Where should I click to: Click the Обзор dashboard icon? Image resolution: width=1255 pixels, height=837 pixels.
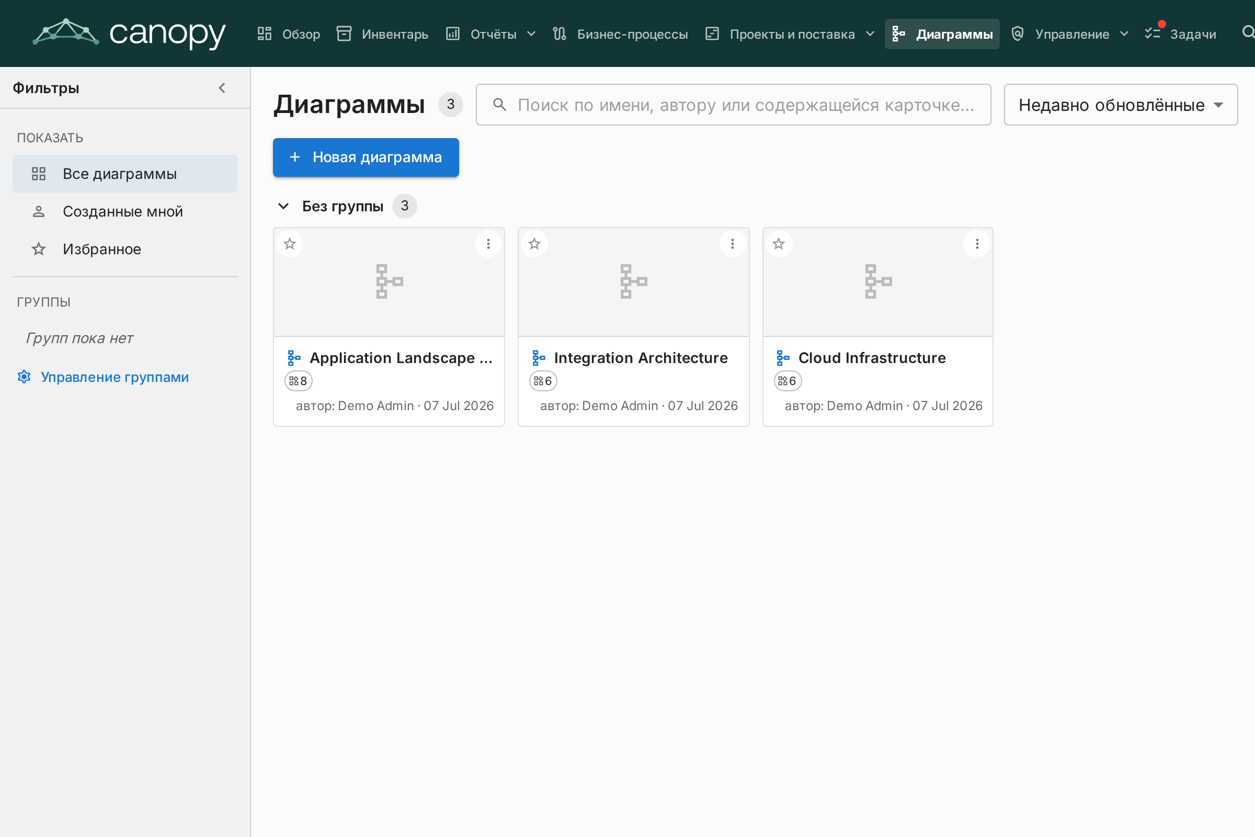point(265,33)
